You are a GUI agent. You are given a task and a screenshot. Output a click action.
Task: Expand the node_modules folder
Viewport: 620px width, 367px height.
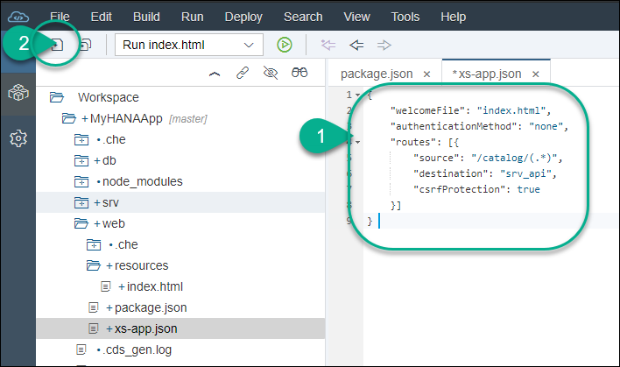pos(81,181)
